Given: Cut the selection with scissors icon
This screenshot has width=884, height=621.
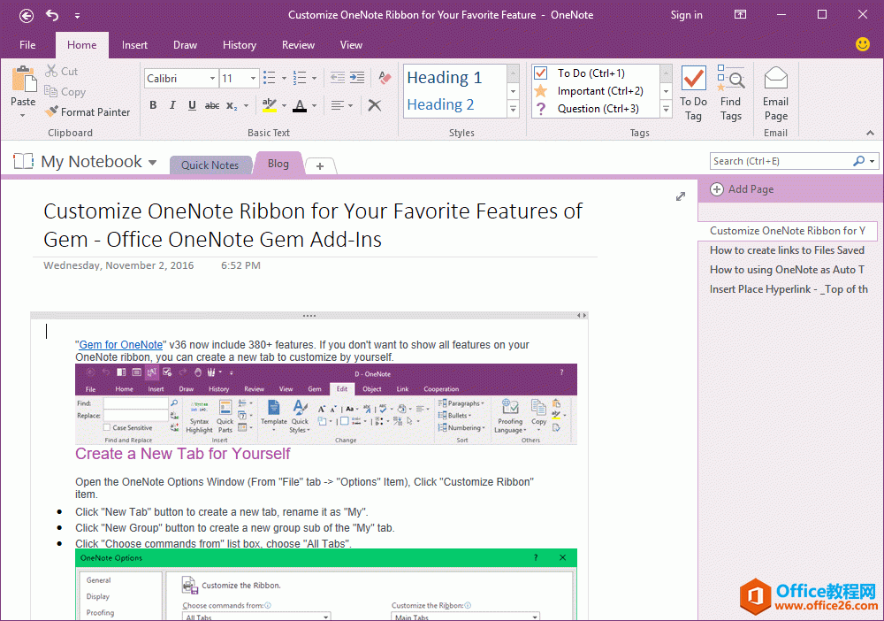Looking at the screenshot, I should click(x=61, y=71).
